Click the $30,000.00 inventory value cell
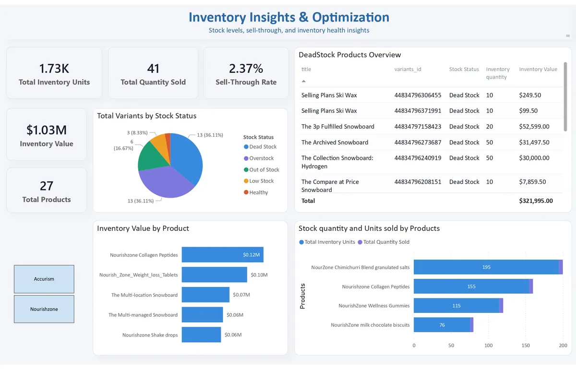Viewport: 576px width, 369px height. click(x=534, y=158)
